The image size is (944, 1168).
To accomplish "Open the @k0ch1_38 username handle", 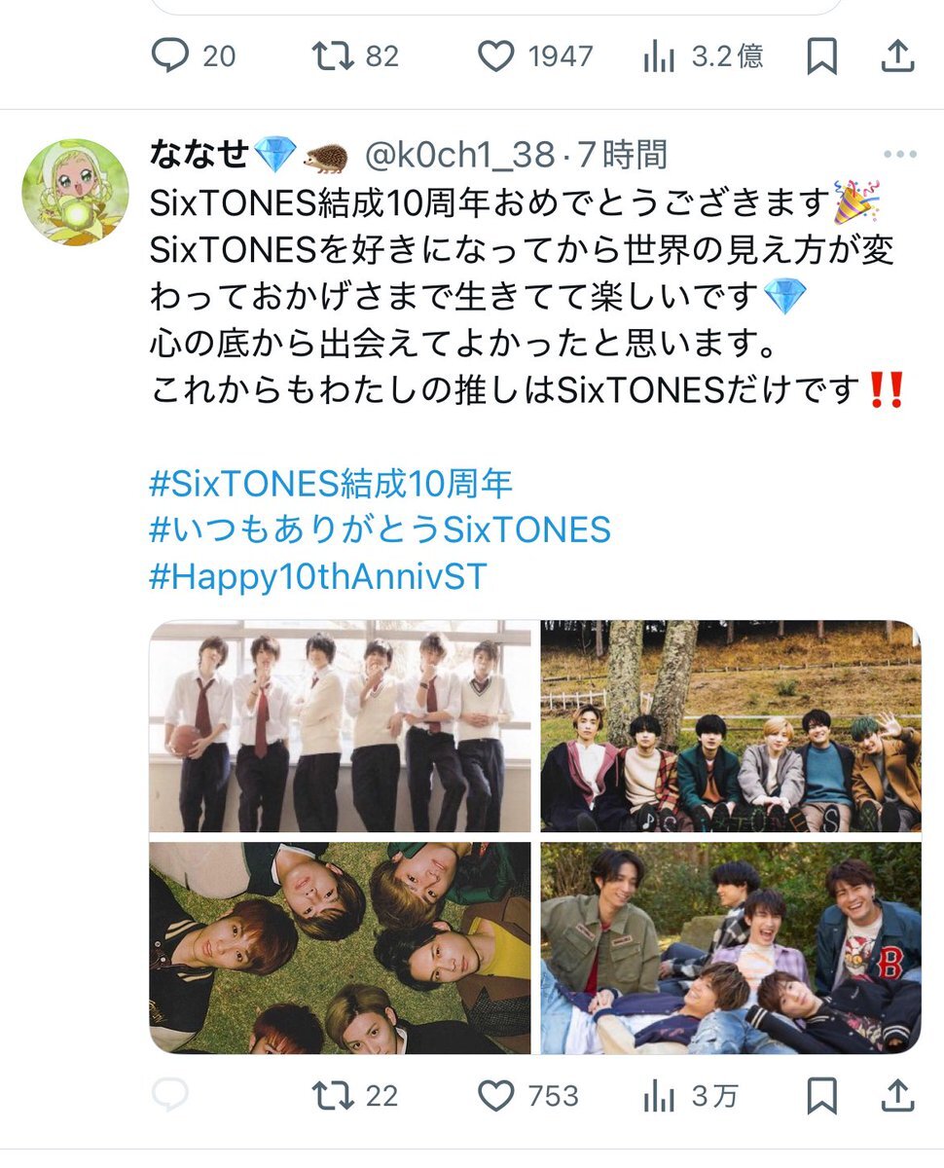I will pos(459,156).
